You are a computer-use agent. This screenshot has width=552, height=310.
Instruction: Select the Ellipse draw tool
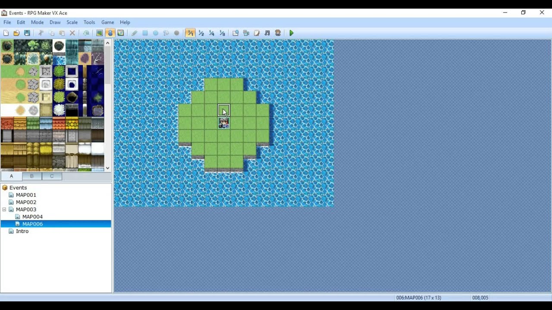point(156,33)
